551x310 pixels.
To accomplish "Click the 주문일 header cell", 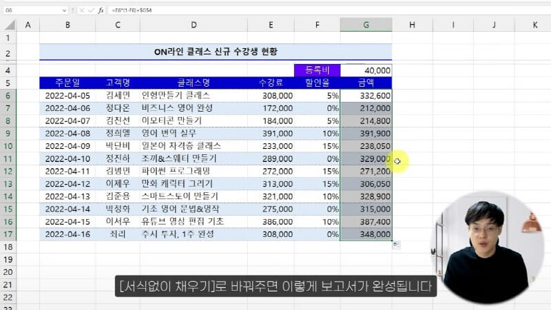I will click(x=67, y=83).
